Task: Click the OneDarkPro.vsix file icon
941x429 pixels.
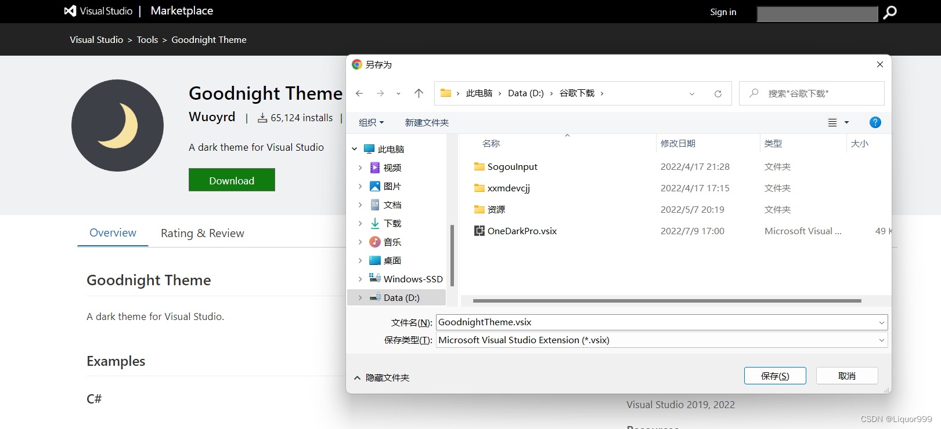Action: pyautogui.click(x=479, y=231)
